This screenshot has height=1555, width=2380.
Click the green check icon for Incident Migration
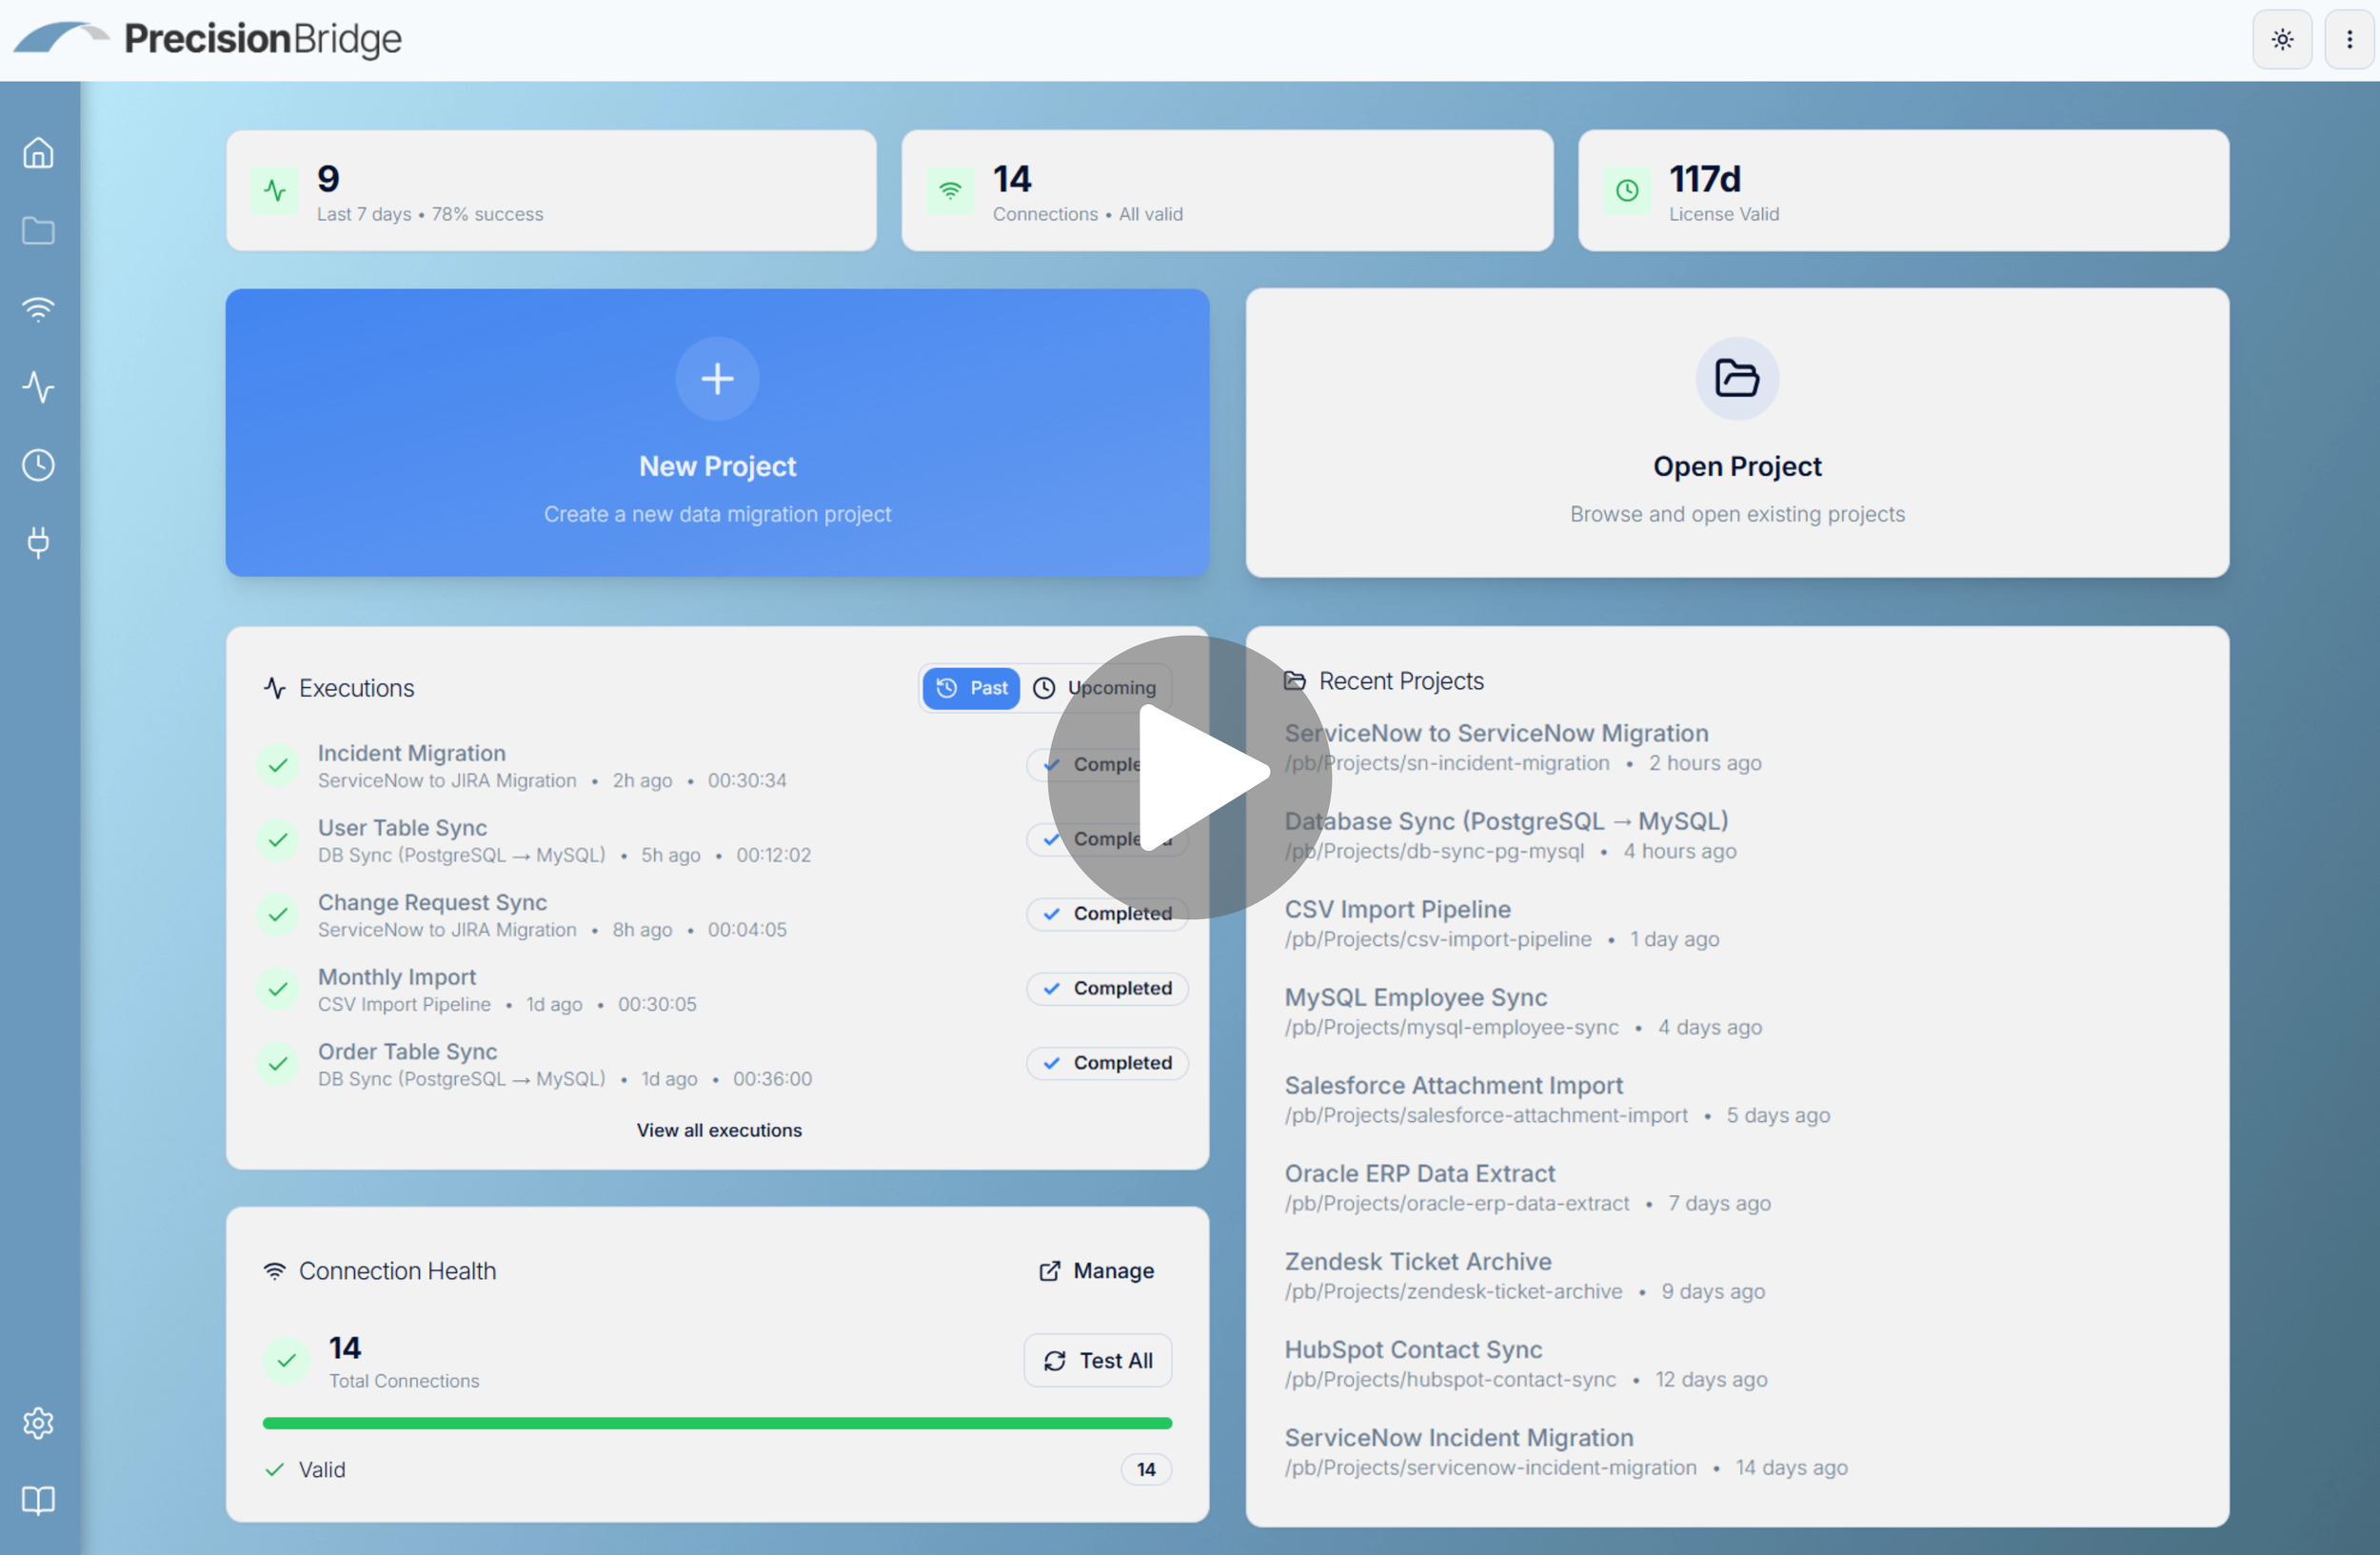point(278,766)
